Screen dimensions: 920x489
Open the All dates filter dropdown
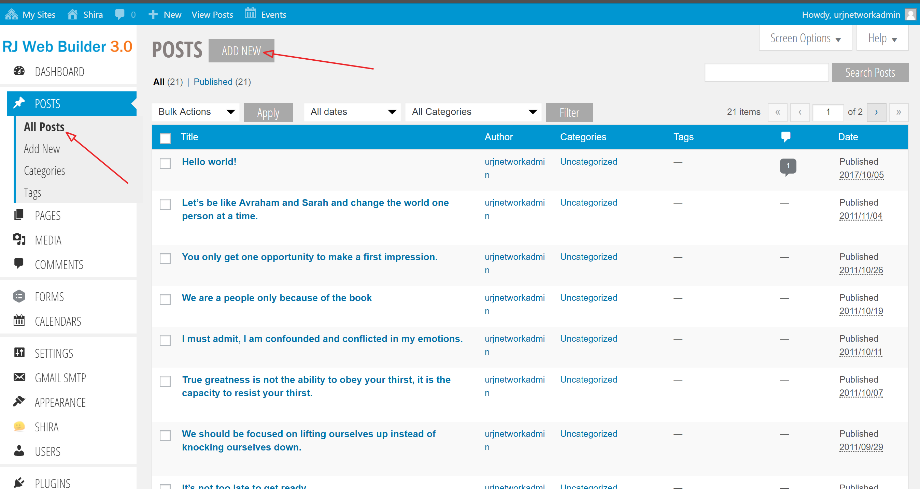[352, 112]
